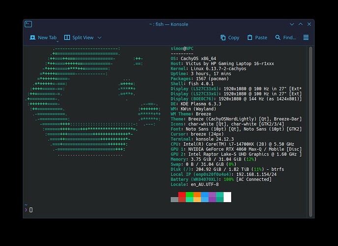The width and height of the screenshot is (338, 246).
Task: Click the Local IP 192.168.1.154/24 line
Action: 223,174
